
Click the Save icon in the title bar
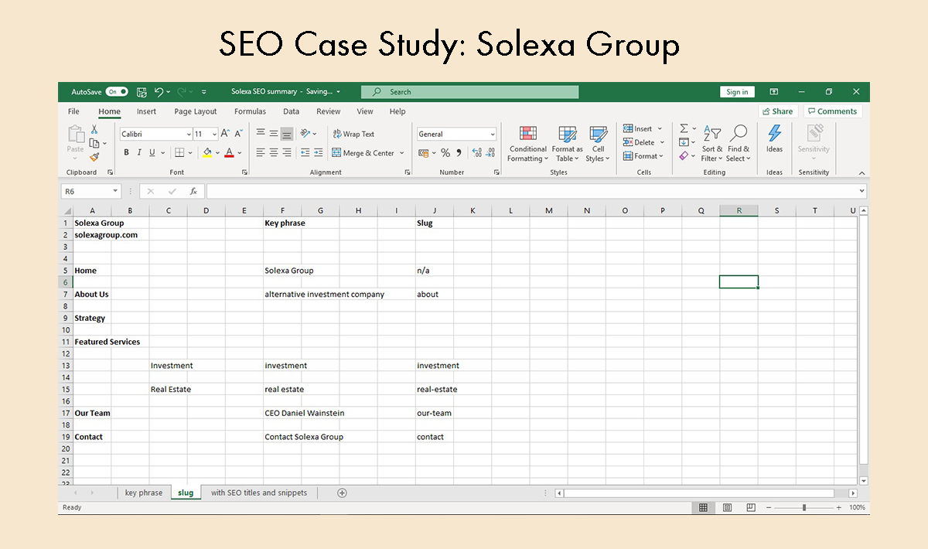[x=142, y=92]
